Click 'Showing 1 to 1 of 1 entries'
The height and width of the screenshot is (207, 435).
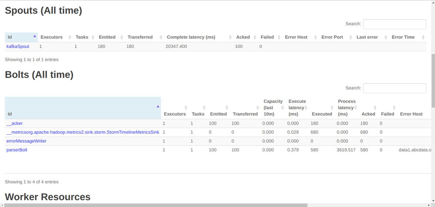(32, 59)
